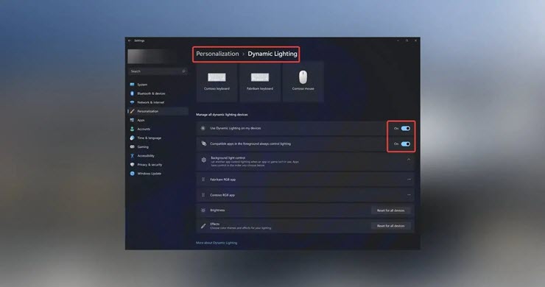
Task: Click the search magnifier icon
Action: [183, 71]
